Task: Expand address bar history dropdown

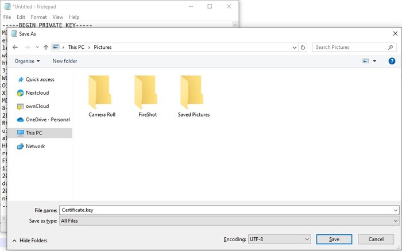Action: click(294, 48)
